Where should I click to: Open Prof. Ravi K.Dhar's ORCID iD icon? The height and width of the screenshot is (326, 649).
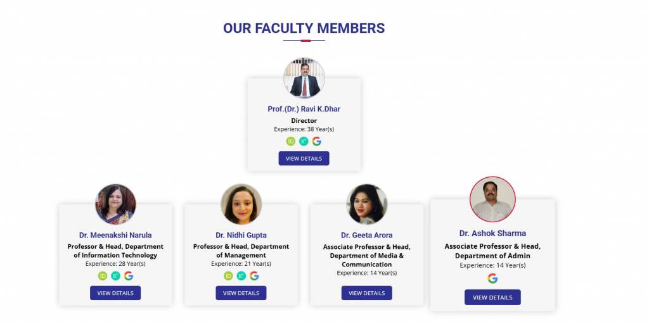tap(291, 141)
